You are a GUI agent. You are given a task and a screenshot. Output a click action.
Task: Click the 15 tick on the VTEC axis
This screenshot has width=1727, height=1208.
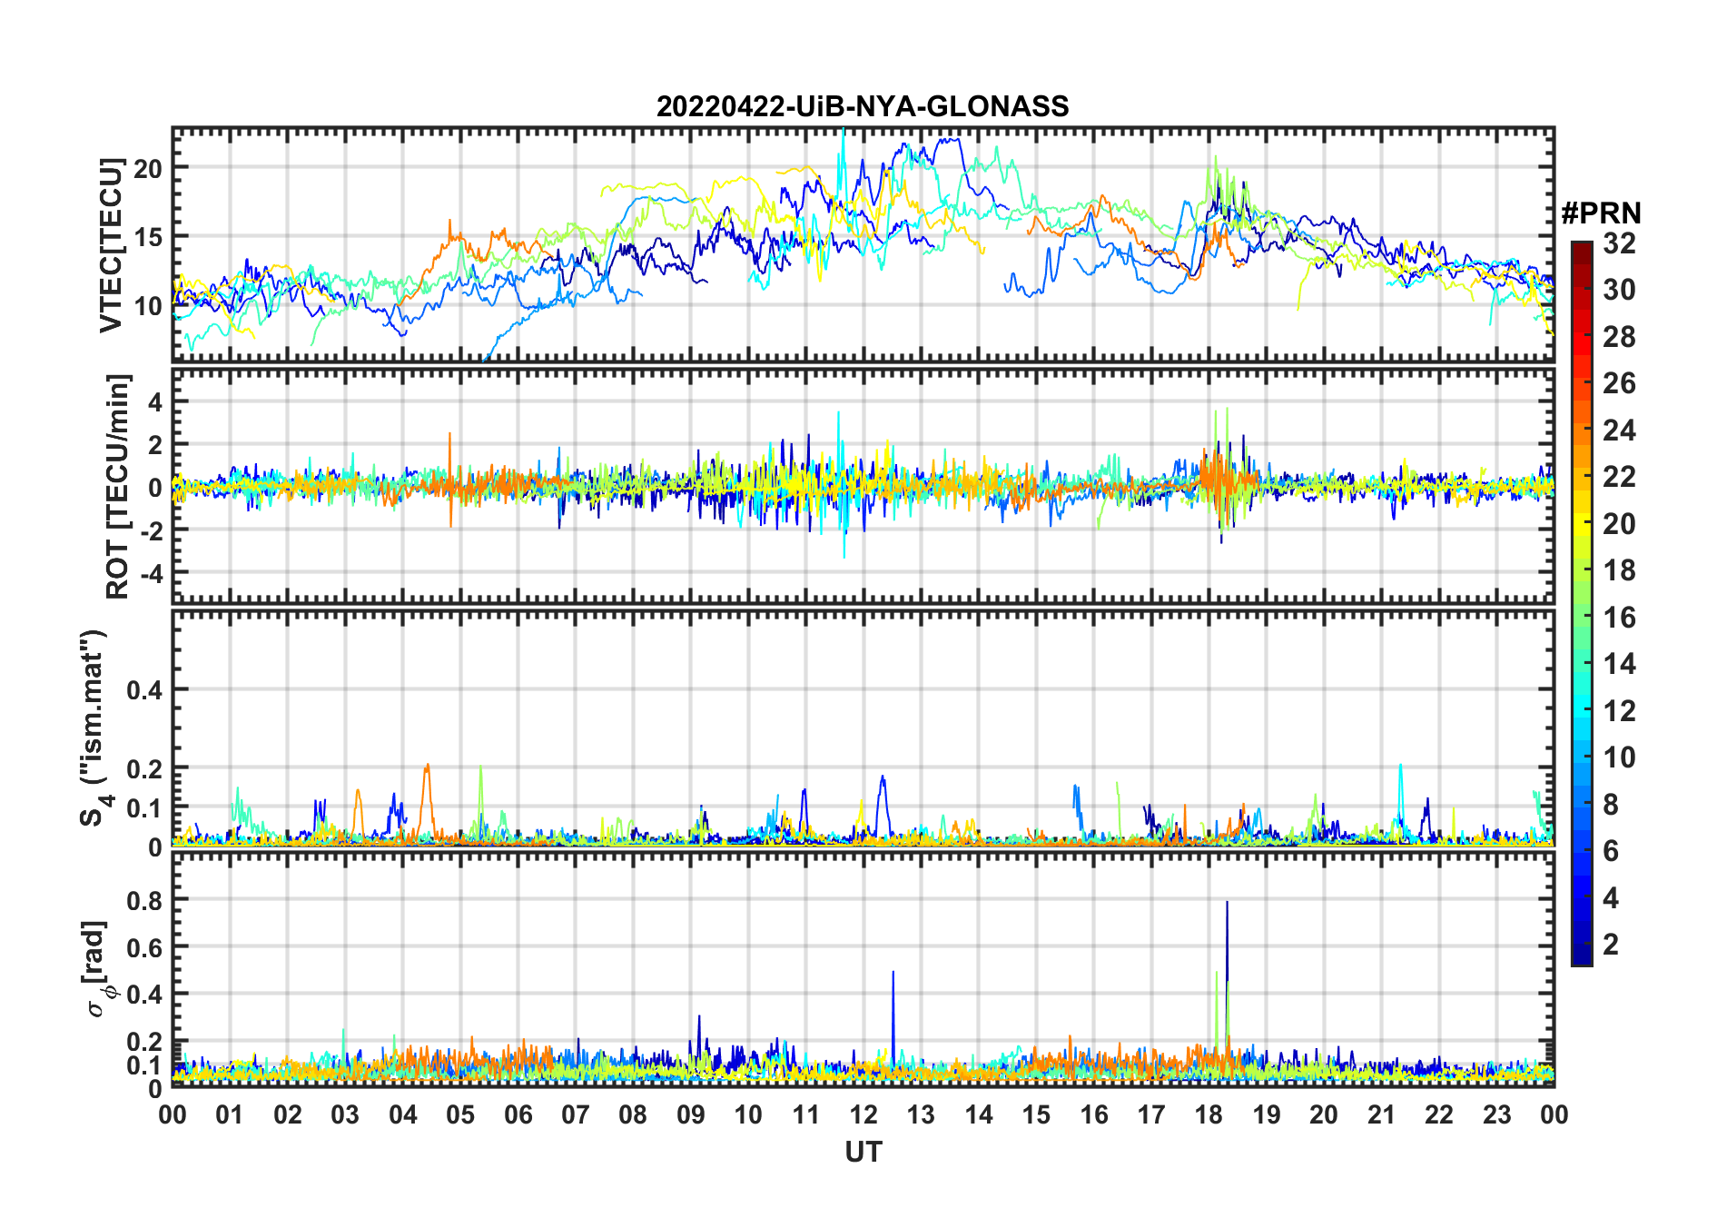point(148,237)
